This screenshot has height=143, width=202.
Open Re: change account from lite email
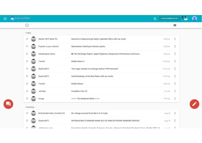point(90,113)
